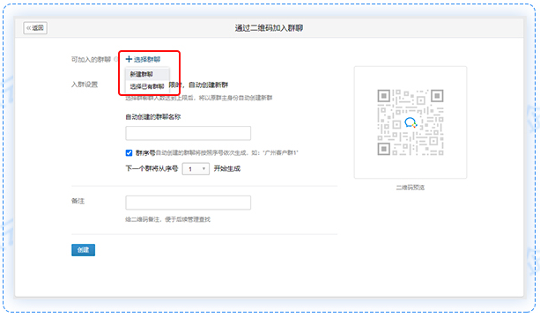Click the 通过二维码加入群聊 title
The width and height of the screenshot is (540, 317).
(269, 28)
